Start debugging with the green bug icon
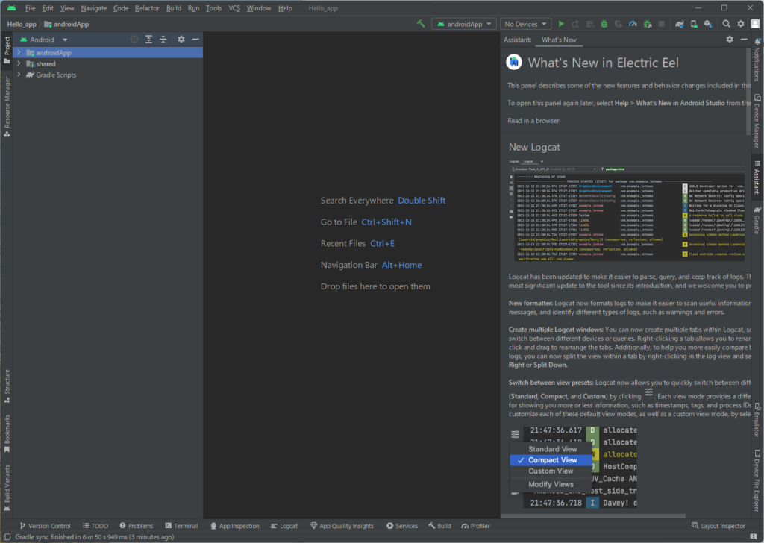The width and height of the screenshot is (764, 543). coord(604,24)
